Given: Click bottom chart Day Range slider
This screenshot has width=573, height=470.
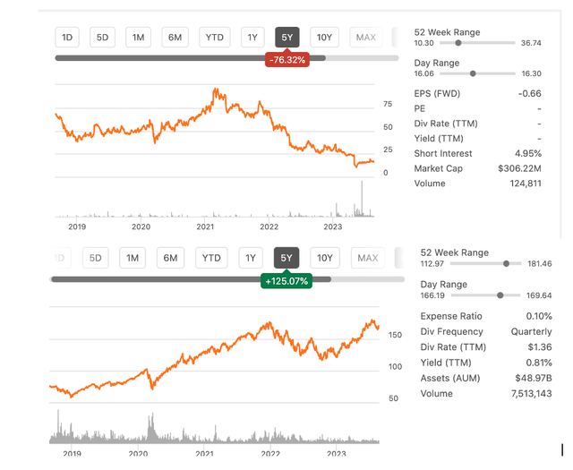Looking at the screenshot, I should point(500,295).
